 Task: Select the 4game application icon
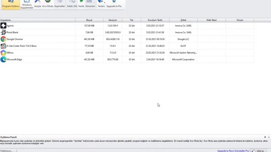3,26
